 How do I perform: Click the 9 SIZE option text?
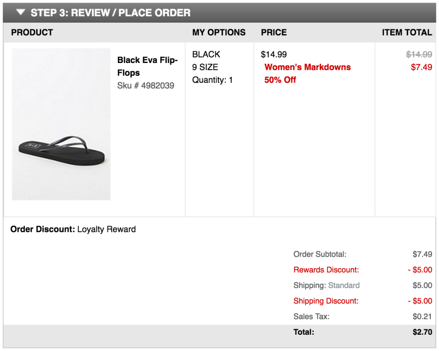pos(205,67)
